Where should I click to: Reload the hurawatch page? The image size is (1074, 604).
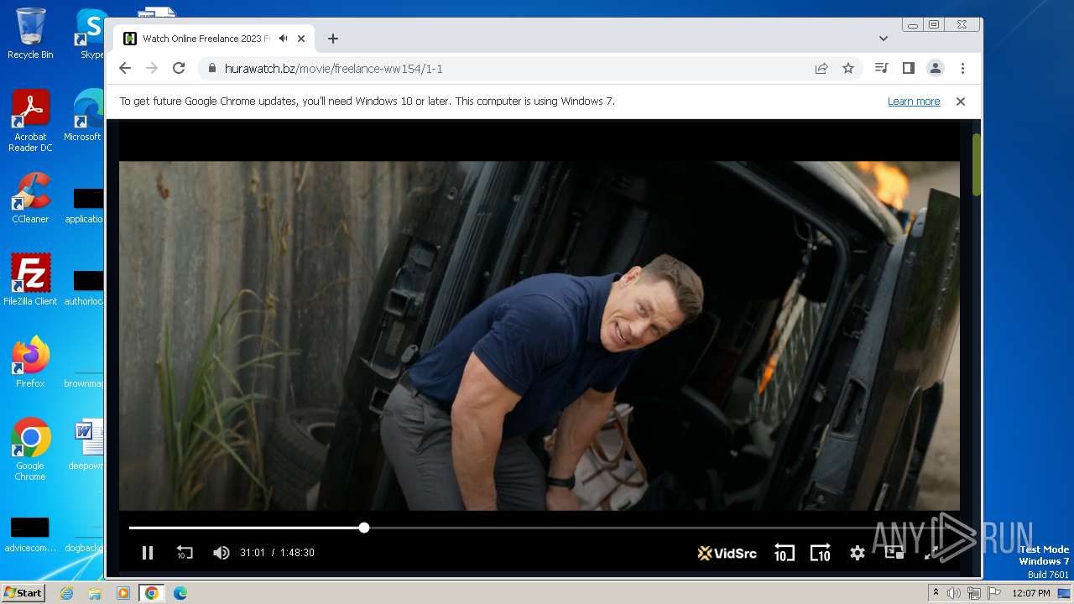click(x=179, y=69)
